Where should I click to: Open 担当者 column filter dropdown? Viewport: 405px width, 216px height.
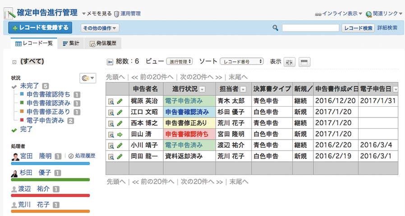pos(243,89)
